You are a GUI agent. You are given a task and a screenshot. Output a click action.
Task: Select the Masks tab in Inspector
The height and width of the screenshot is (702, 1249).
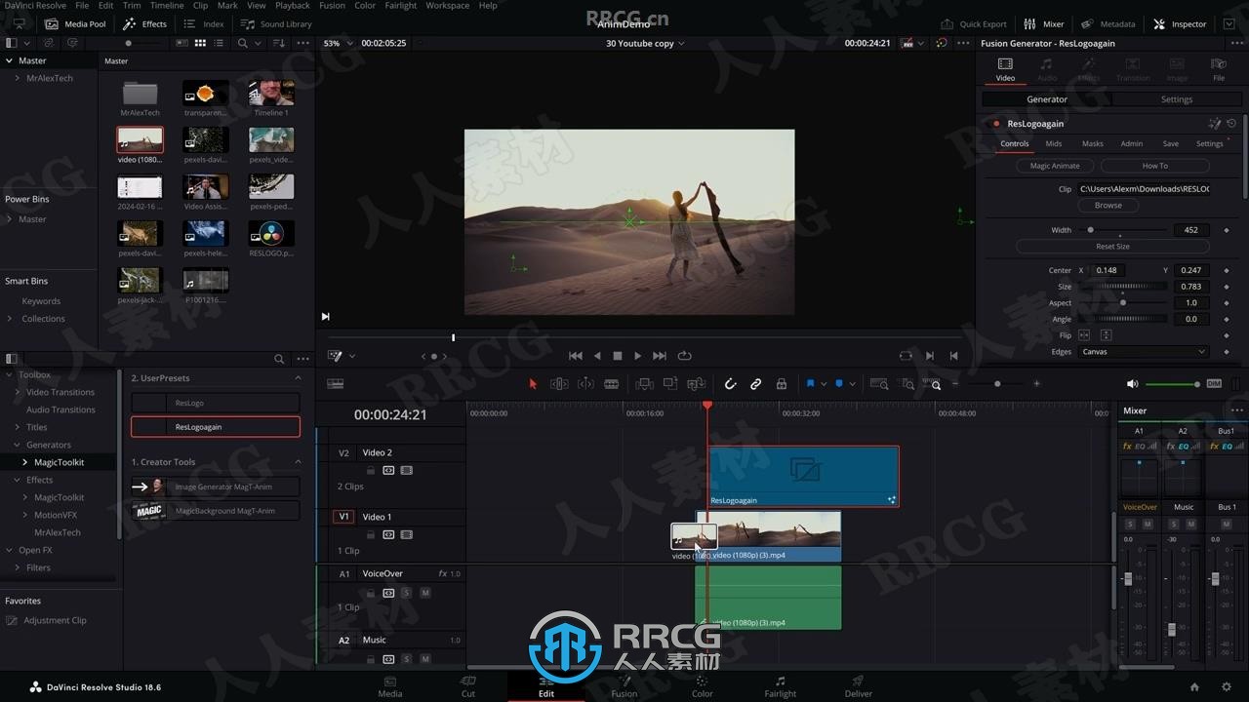click(x=1092, y=143)
